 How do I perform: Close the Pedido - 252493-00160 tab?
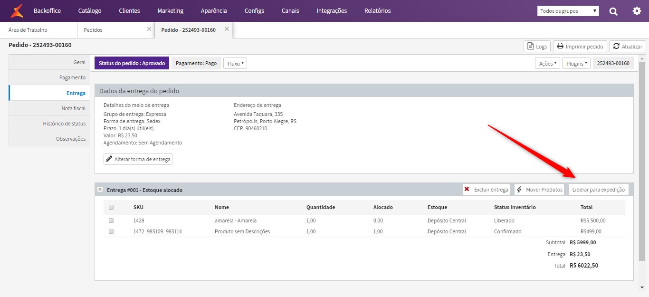point(227,29)
